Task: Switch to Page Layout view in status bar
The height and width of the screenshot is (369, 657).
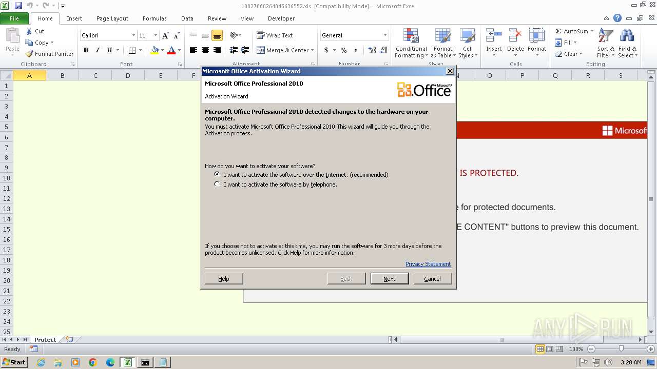Action: [550, 349]
